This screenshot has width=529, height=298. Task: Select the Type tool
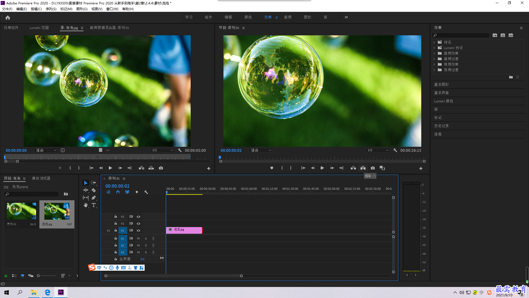94,205
